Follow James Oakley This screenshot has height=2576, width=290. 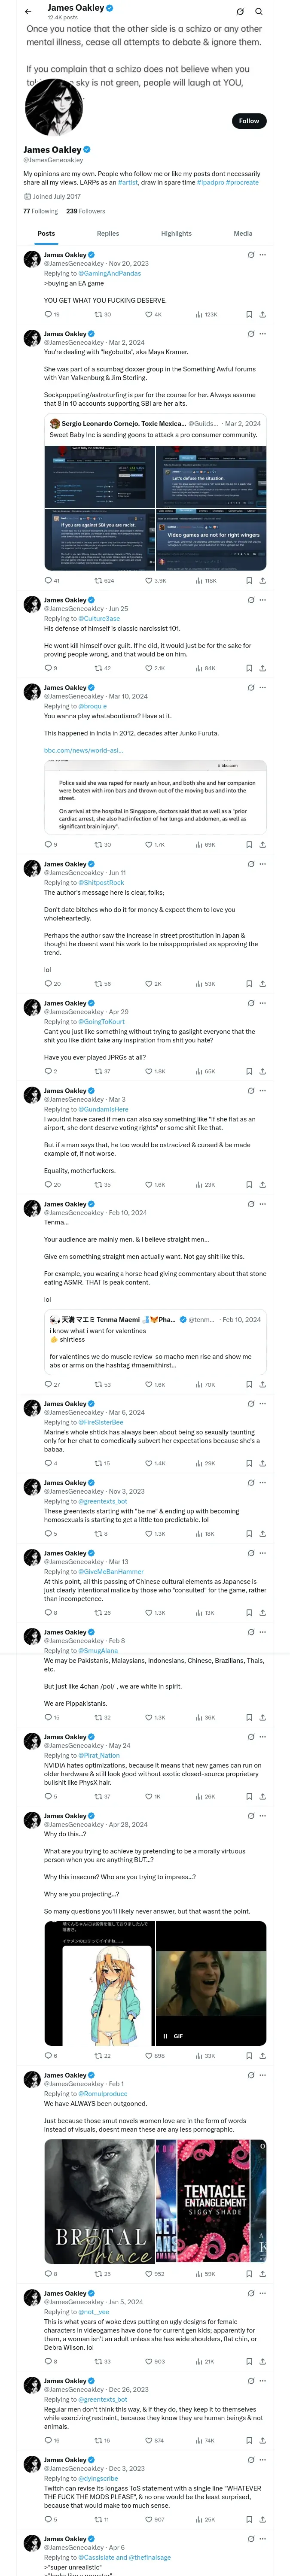(x=248, y=121)
